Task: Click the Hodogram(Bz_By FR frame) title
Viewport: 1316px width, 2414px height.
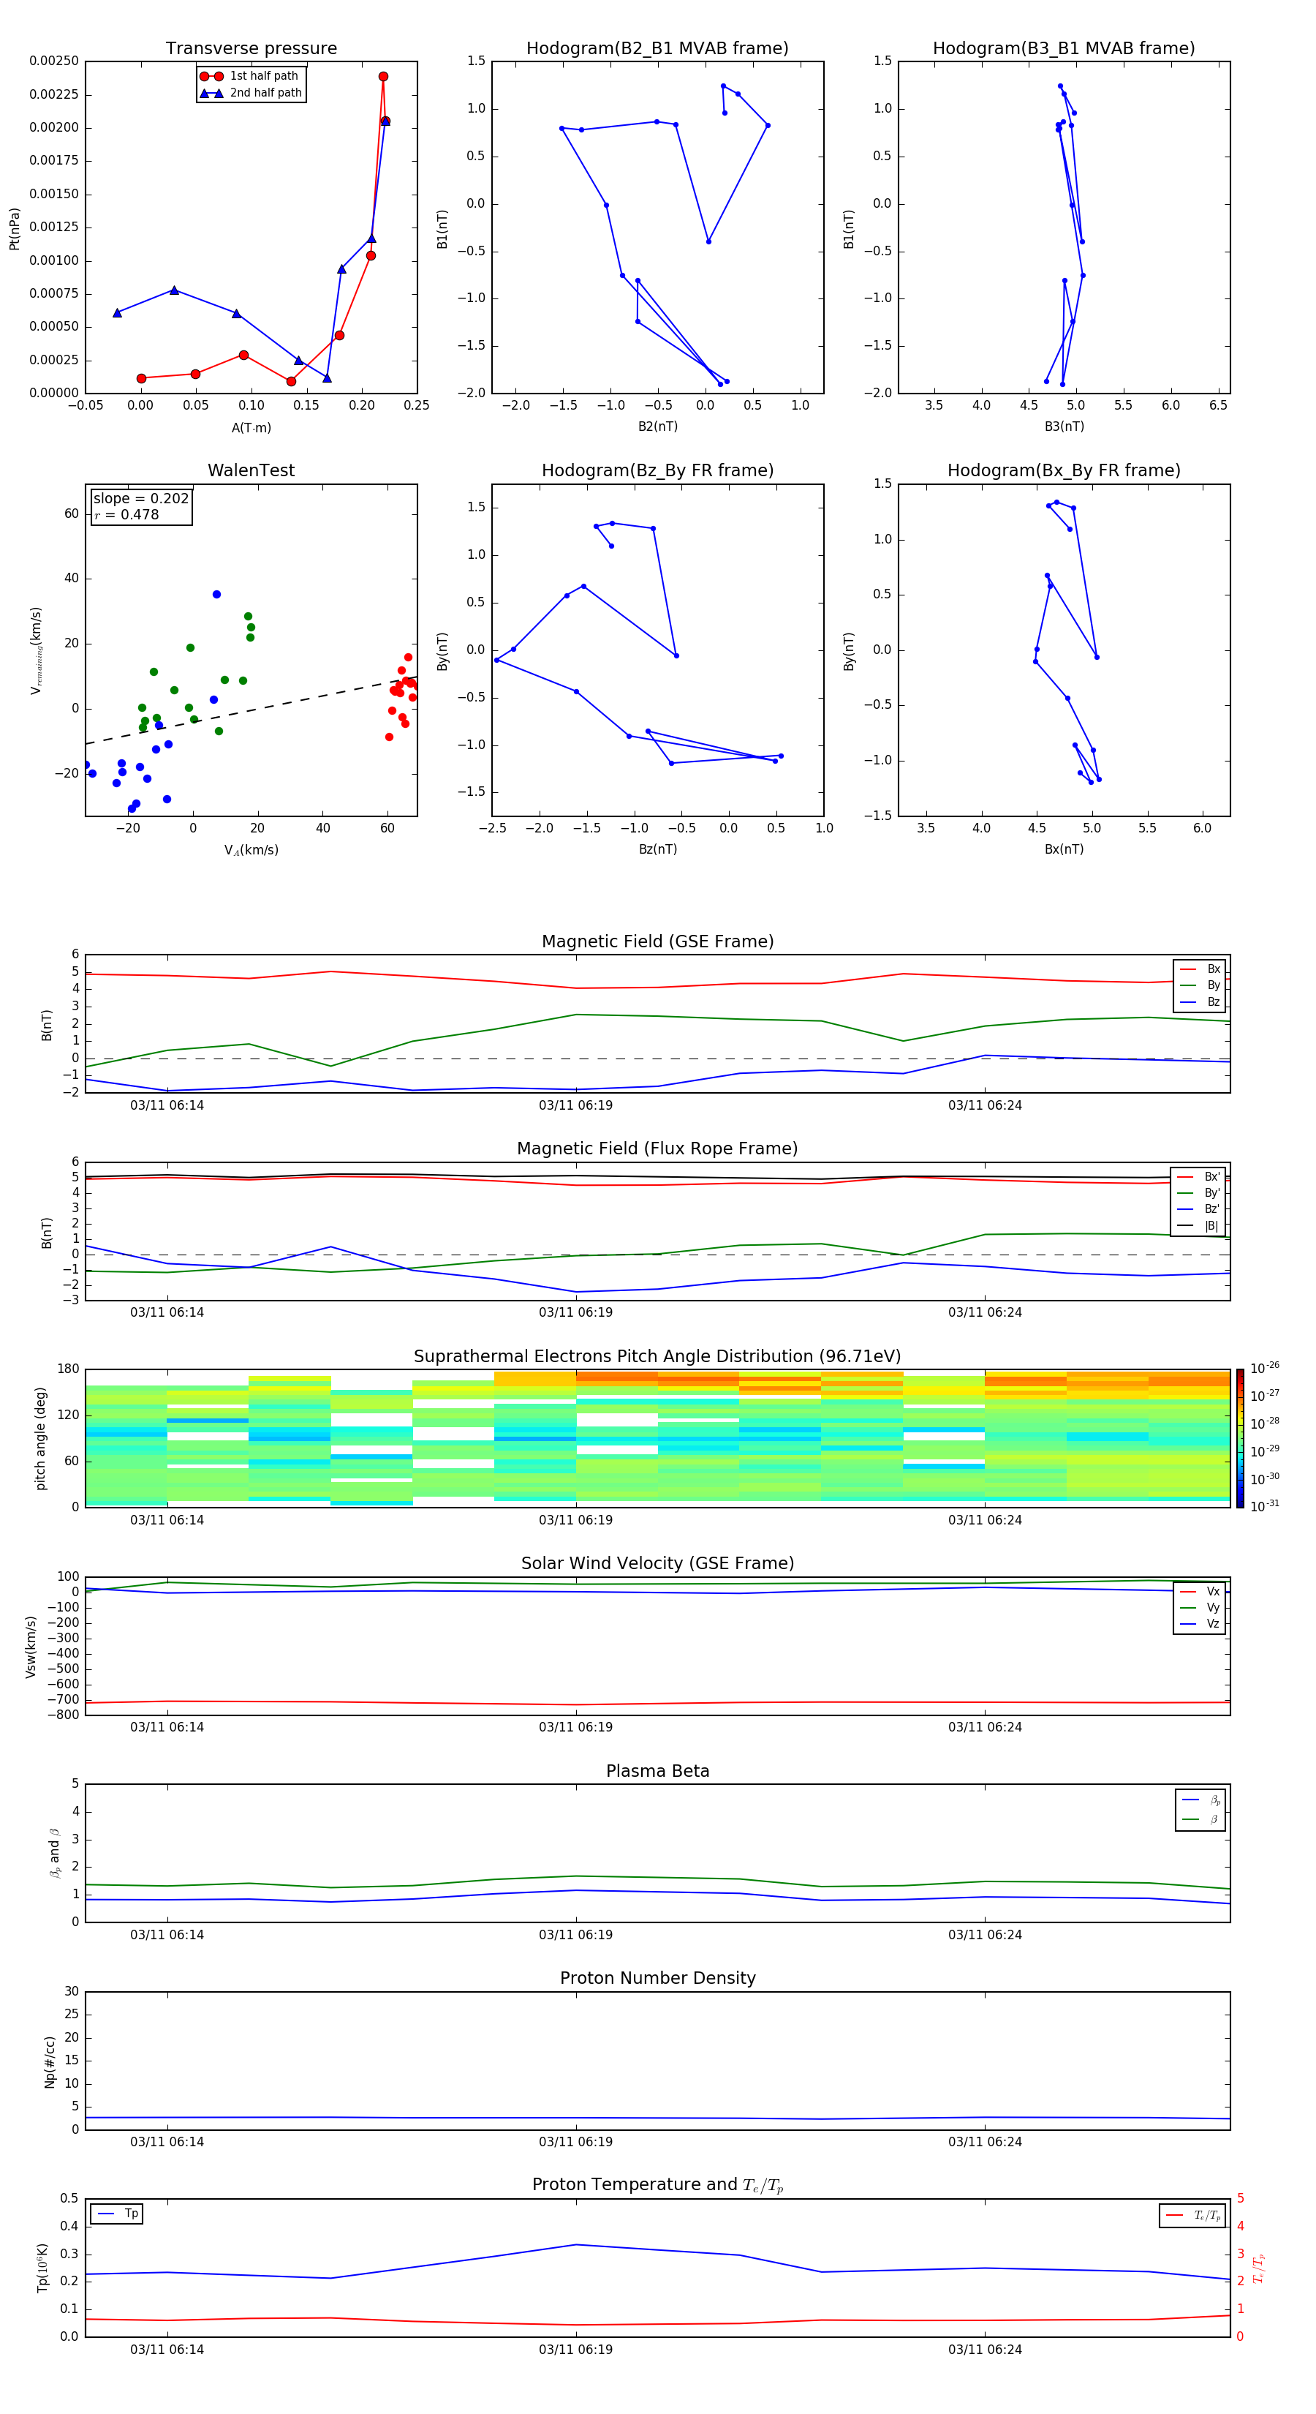Action: pos(657,470)
